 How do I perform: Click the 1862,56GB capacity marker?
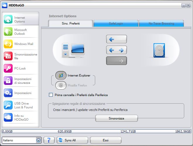pos(183,131)
